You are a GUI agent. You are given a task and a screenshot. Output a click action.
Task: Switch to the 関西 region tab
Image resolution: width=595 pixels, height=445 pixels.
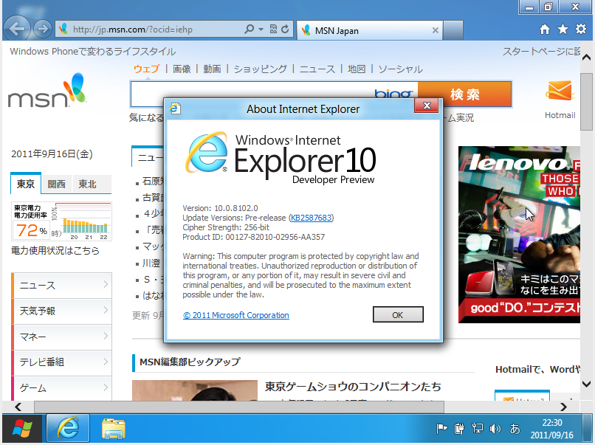57,184
